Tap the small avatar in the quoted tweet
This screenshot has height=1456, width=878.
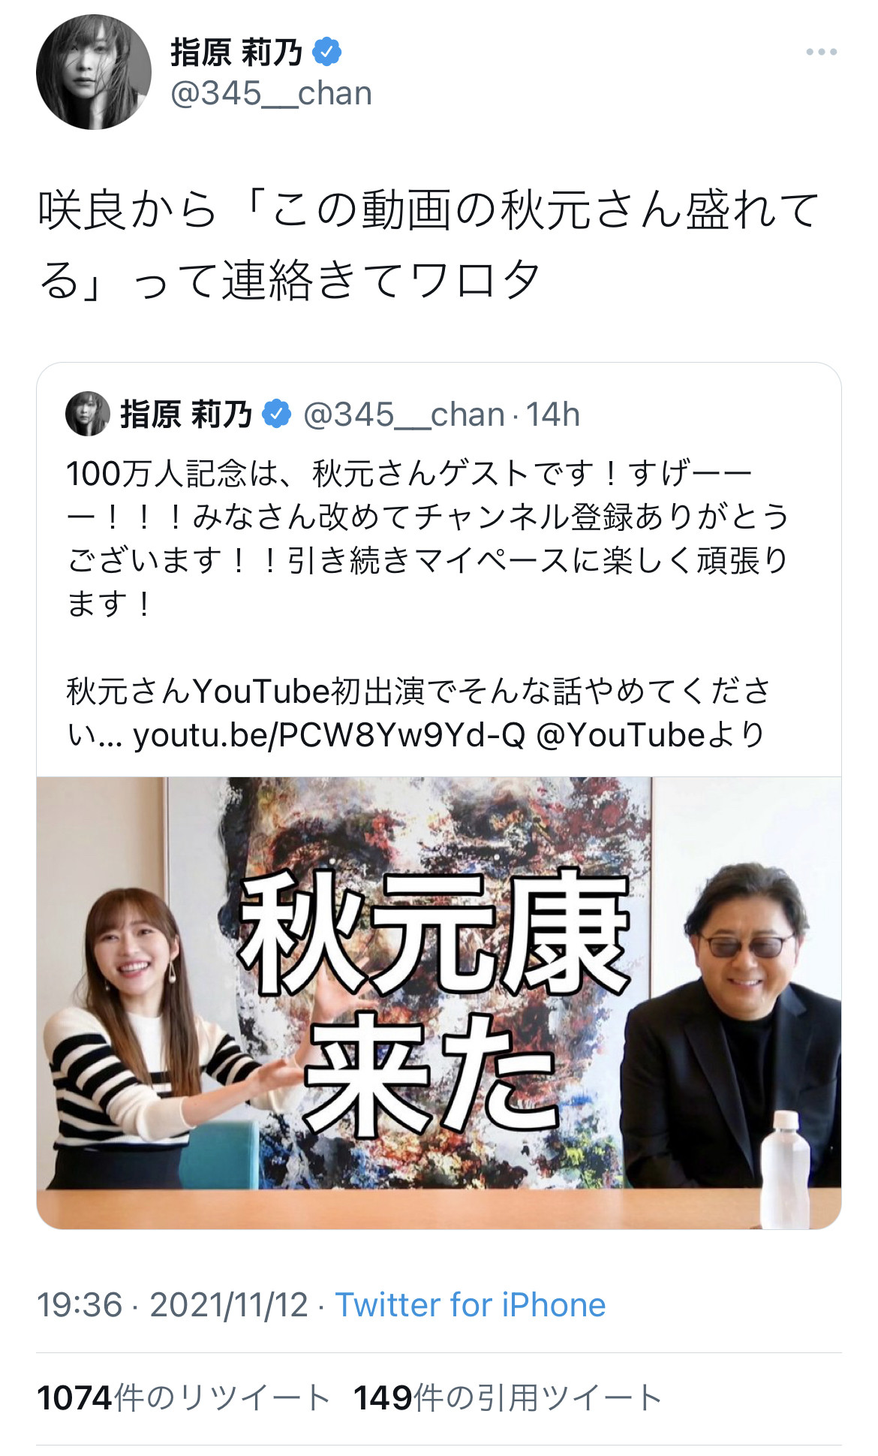click(88, 414)
